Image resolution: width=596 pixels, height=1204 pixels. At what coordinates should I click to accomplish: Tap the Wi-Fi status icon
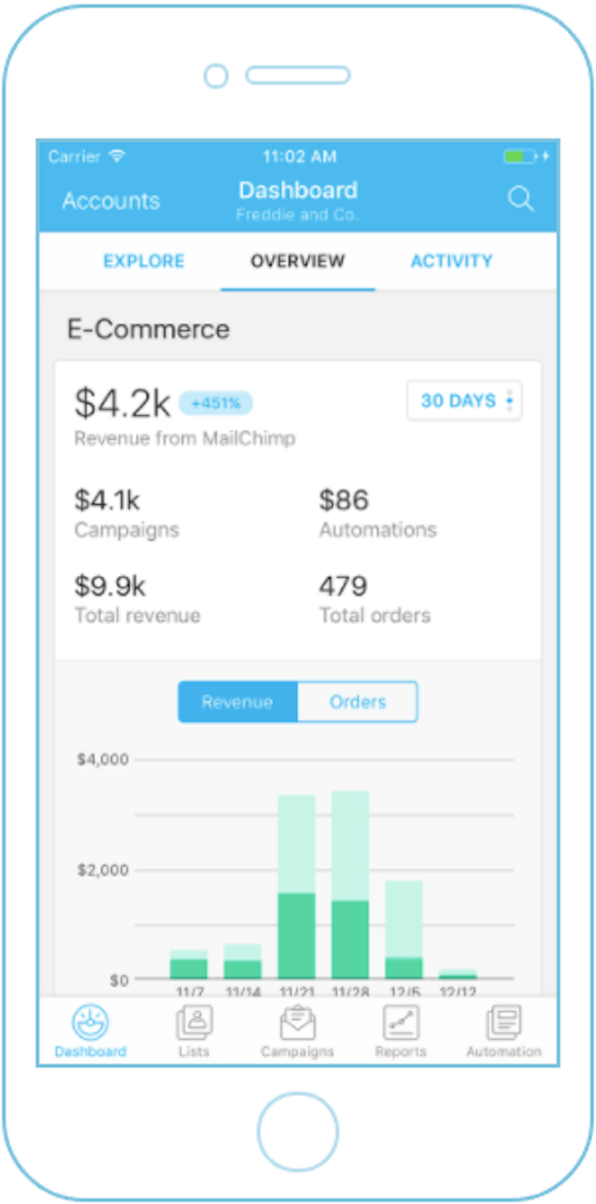pos(117,157)
